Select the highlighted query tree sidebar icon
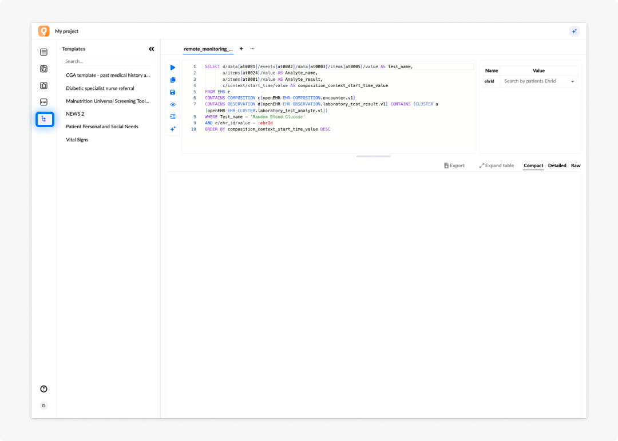 point(45,119)
